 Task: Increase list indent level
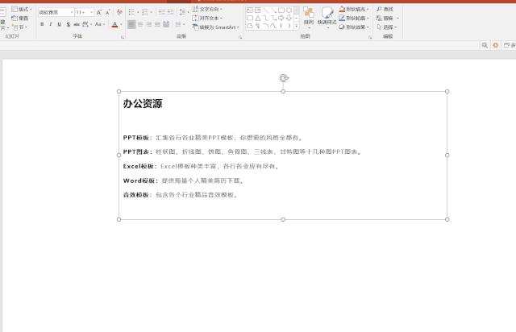[170, 13]
